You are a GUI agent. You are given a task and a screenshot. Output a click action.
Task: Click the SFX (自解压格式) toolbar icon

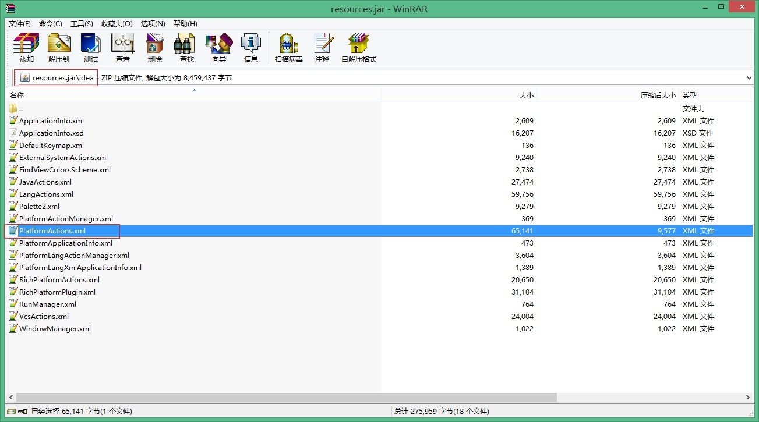(x=359, y=48)
